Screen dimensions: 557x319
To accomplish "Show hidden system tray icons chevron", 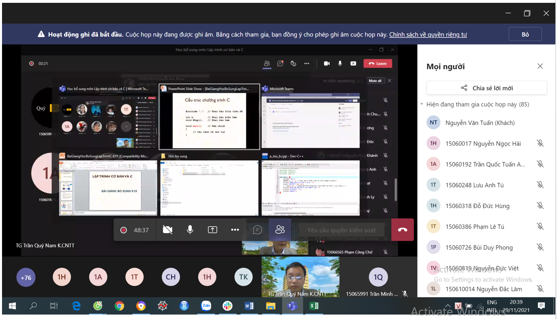I will (448, 306).
